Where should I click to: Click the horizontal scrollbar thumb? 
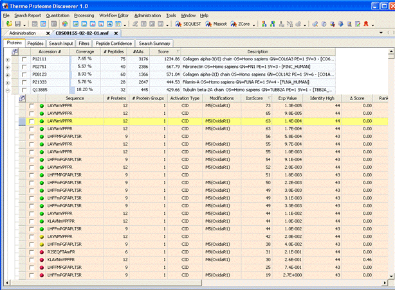click(x=106, y=283)
